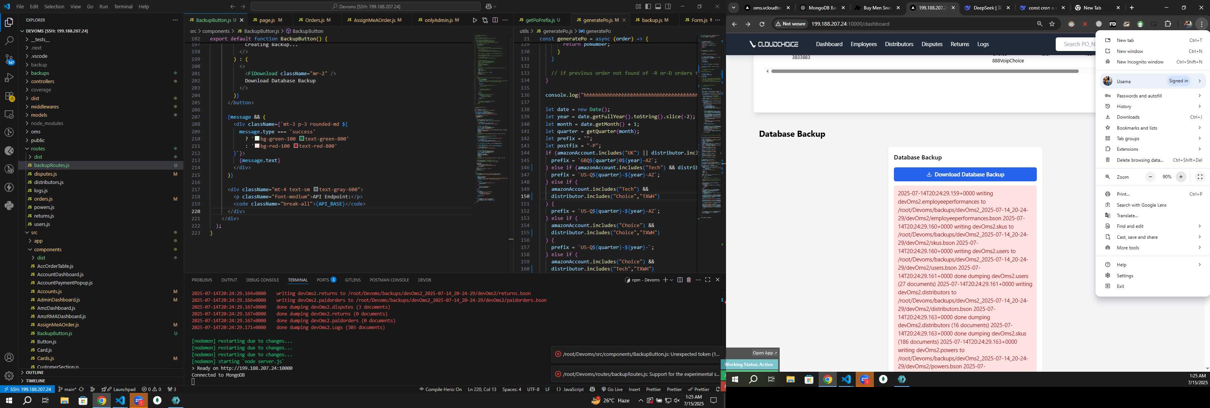The image size is (1210, 408).
Task: Click the Run play icon in left editor toolbar
Action: (475, 20)
